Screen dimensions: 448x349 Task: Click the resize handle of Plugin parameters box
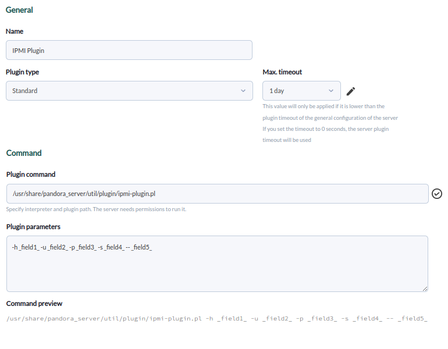click(425, 289)
